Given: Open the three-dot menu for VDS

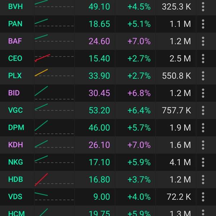Looking at the screenshot, I should (x=203, y=197).
